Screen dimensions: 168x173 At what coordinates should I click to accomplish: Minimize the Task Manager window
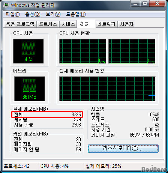[135, 4]
